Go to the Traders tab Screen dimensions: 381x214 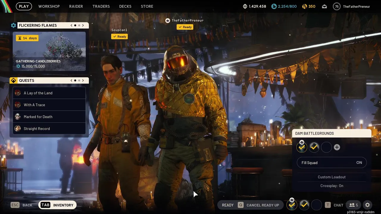(101, 6)
